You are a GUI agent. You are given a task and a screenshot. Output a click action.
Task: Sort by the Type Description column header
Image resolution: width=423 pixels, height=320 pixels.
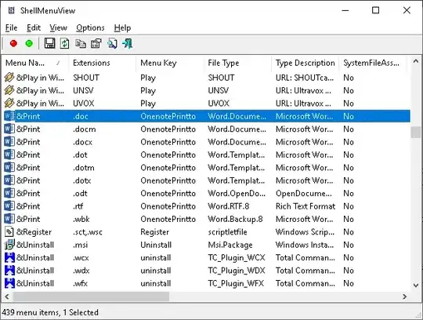pyautogui.click(x=305, y=63)
